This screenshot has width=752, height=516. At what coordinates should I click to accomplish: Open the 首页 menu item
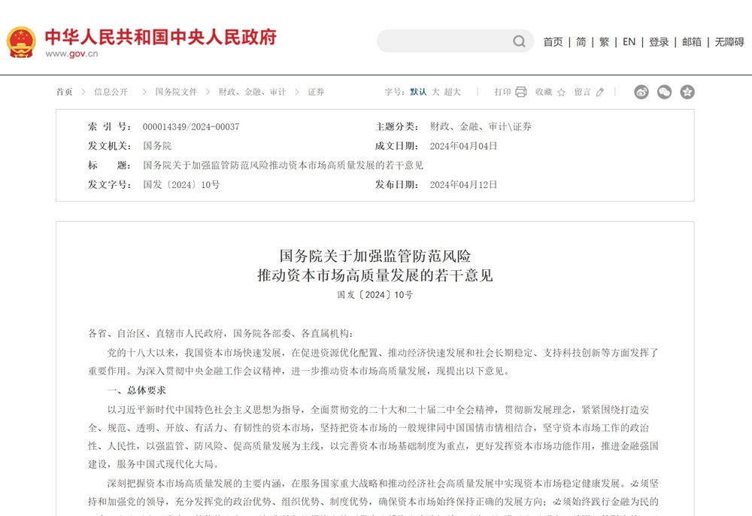click(553, 42)
